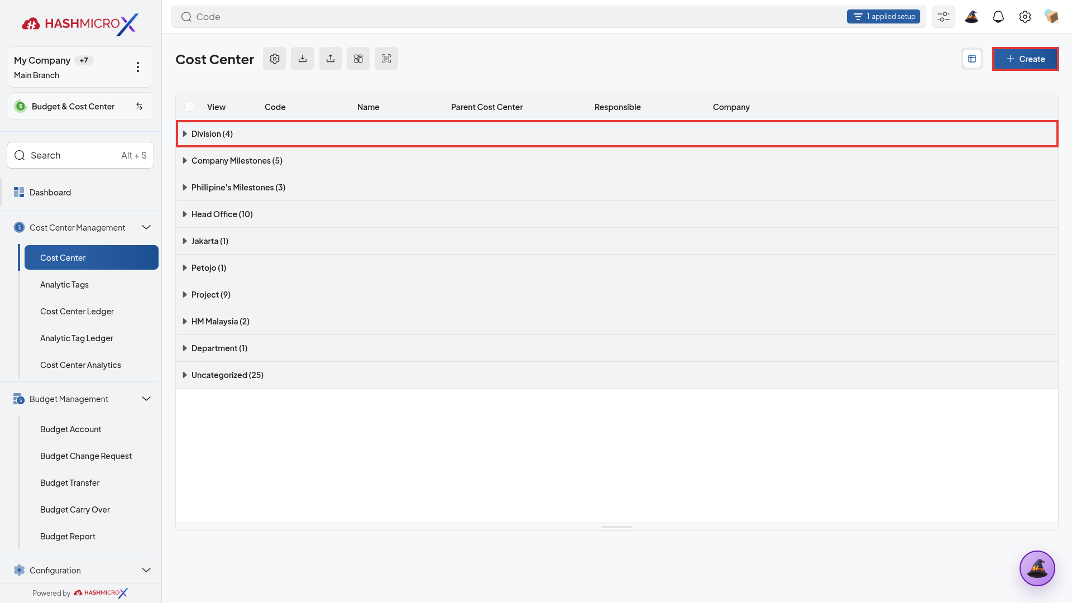The height and width of the screenshot is (603, 1072).
Task: Click the HashMicro logo in sidebar header
Action: point(80,23)
